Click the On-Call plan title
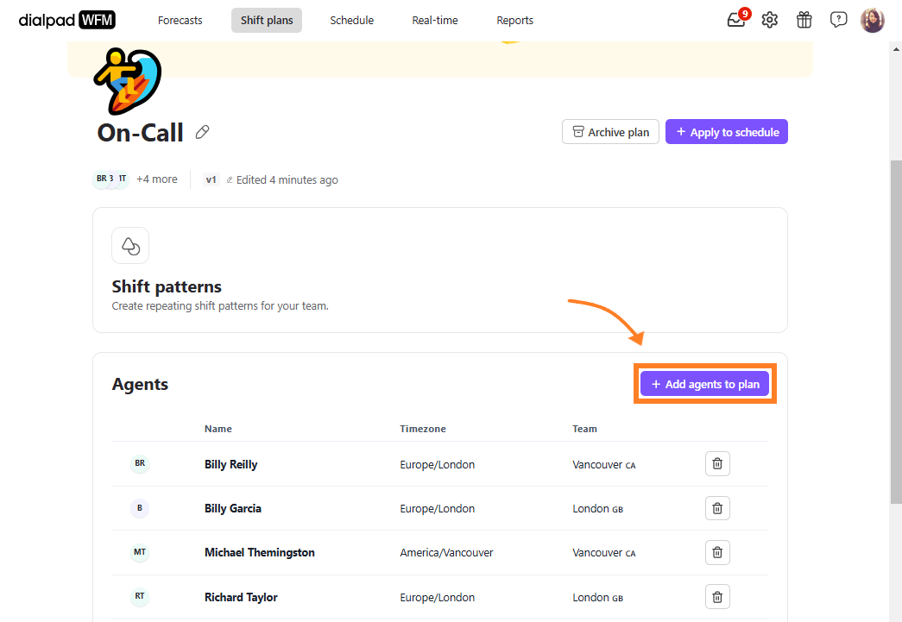This screenshot has width=902, height=622. [x=141, y=133]
